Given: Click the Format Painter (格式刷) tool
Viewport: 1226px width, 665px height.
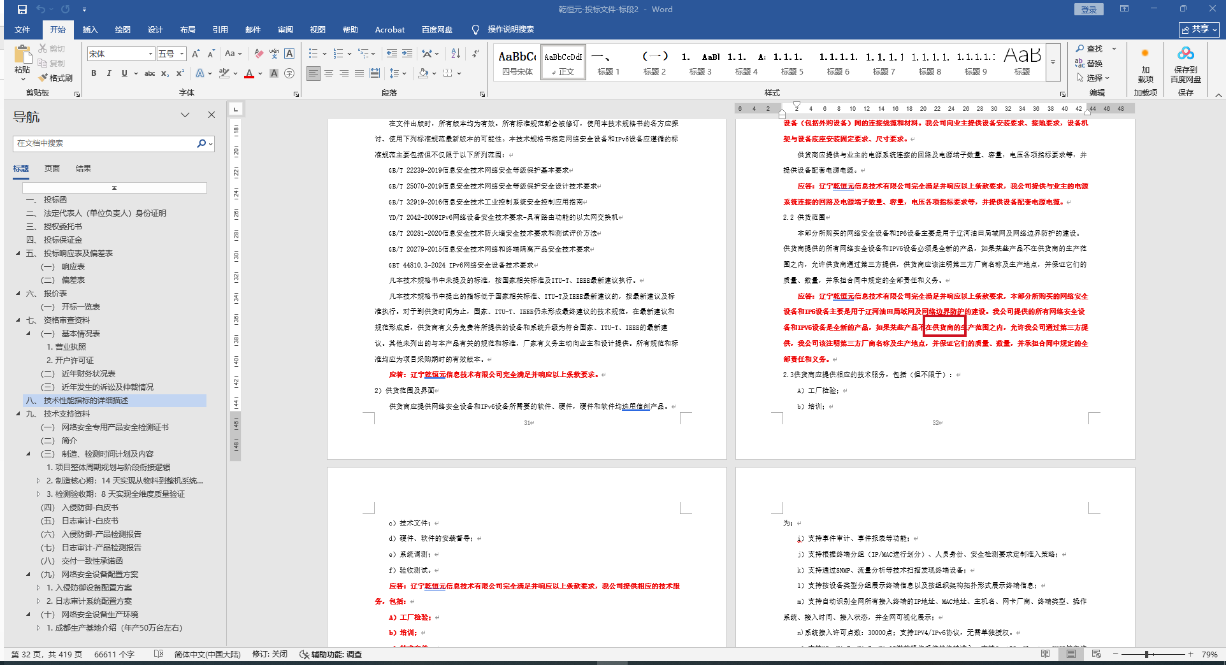Looking at the screenshot, I should [55, 78].
